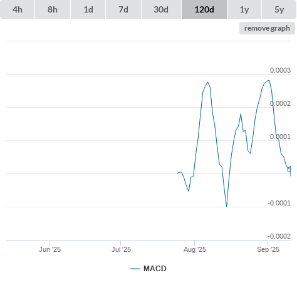This screenshot has height=285, width=297.
Task: Open the 1y time range view
Action: point(244,9)
